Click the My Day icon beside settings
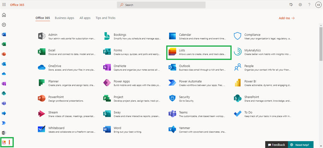This screenshot has height=148, width=323. pos(291,5)
